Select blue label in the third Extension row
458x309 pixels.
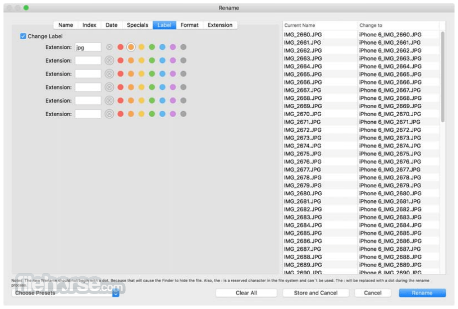pos(163,74)
